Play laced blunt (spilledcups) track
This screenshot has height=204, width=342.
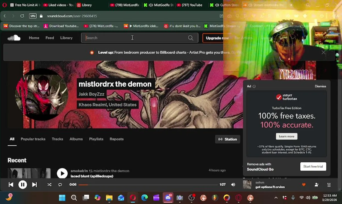click(62, 173)
